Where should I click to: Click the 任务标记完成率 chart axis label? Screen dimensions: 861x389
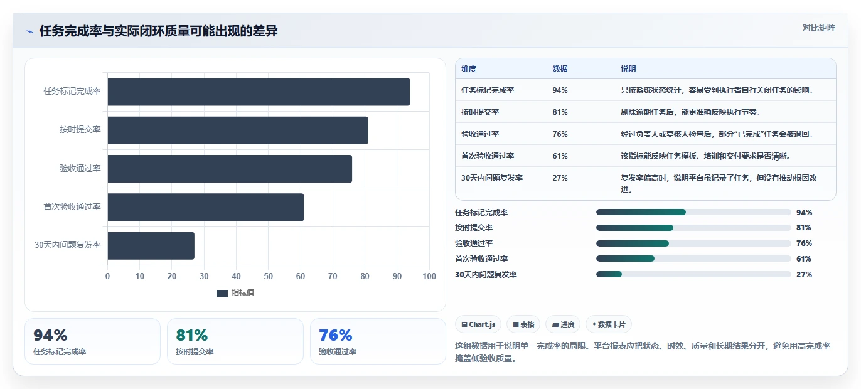tap(72, 92)
